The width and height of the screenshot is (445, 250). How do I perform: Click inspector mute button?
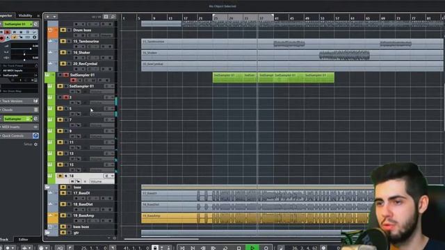1,32
